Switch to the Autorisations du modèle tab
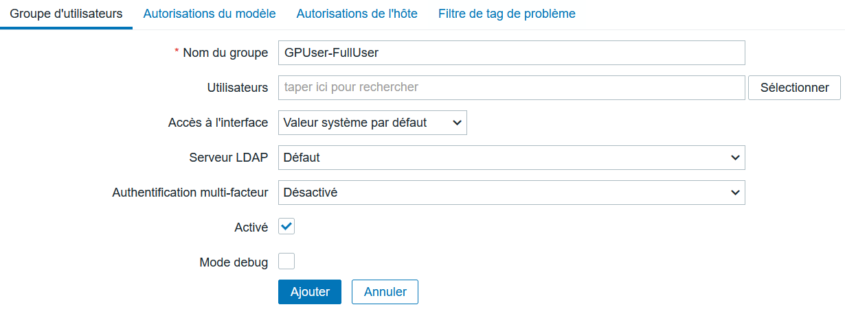 coord(210,14)
